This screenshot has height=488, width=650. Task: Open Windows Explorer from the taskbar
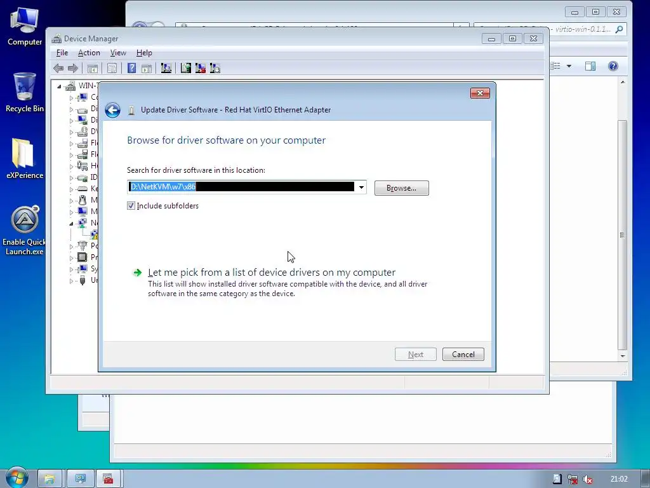click(x=50, y=479)
